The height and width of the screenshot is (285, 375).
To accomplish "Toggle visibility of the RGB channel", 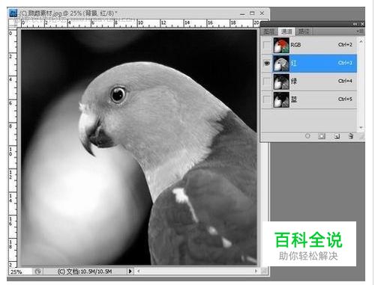I will tap(267, 45).
